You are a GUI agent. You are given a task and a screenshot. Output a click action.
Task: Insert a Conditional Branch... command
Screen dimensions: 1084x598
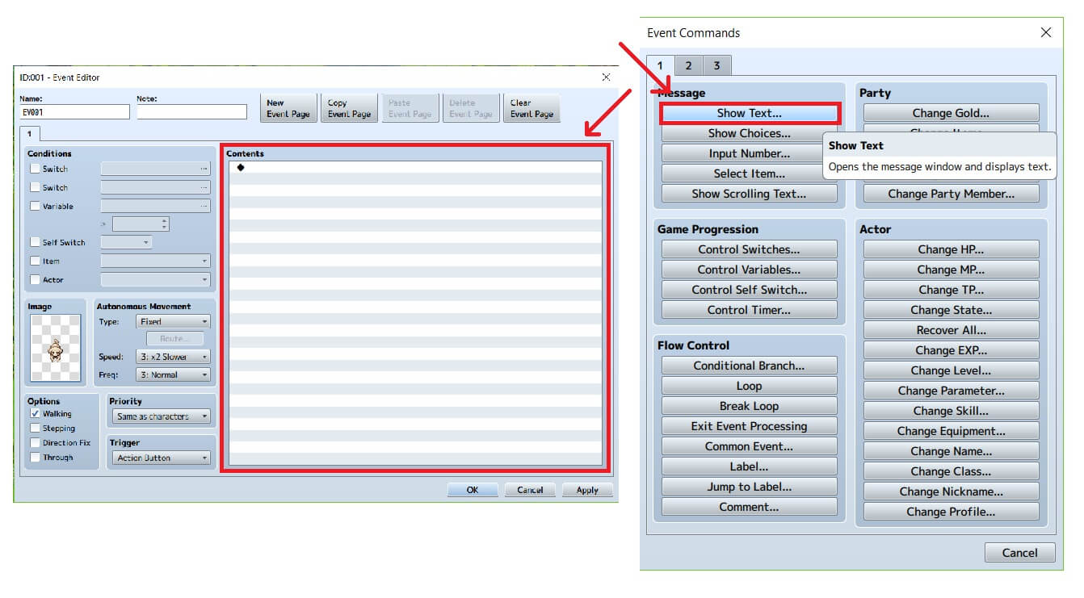pyautogui.click(x=750, y=366)
